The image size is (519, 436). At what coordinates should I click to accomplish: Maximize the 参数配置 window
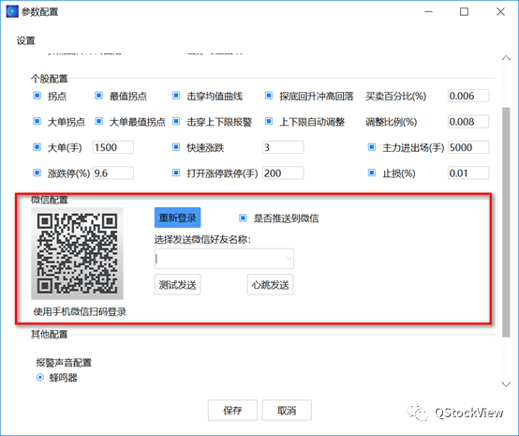click(x=464, y=11)
